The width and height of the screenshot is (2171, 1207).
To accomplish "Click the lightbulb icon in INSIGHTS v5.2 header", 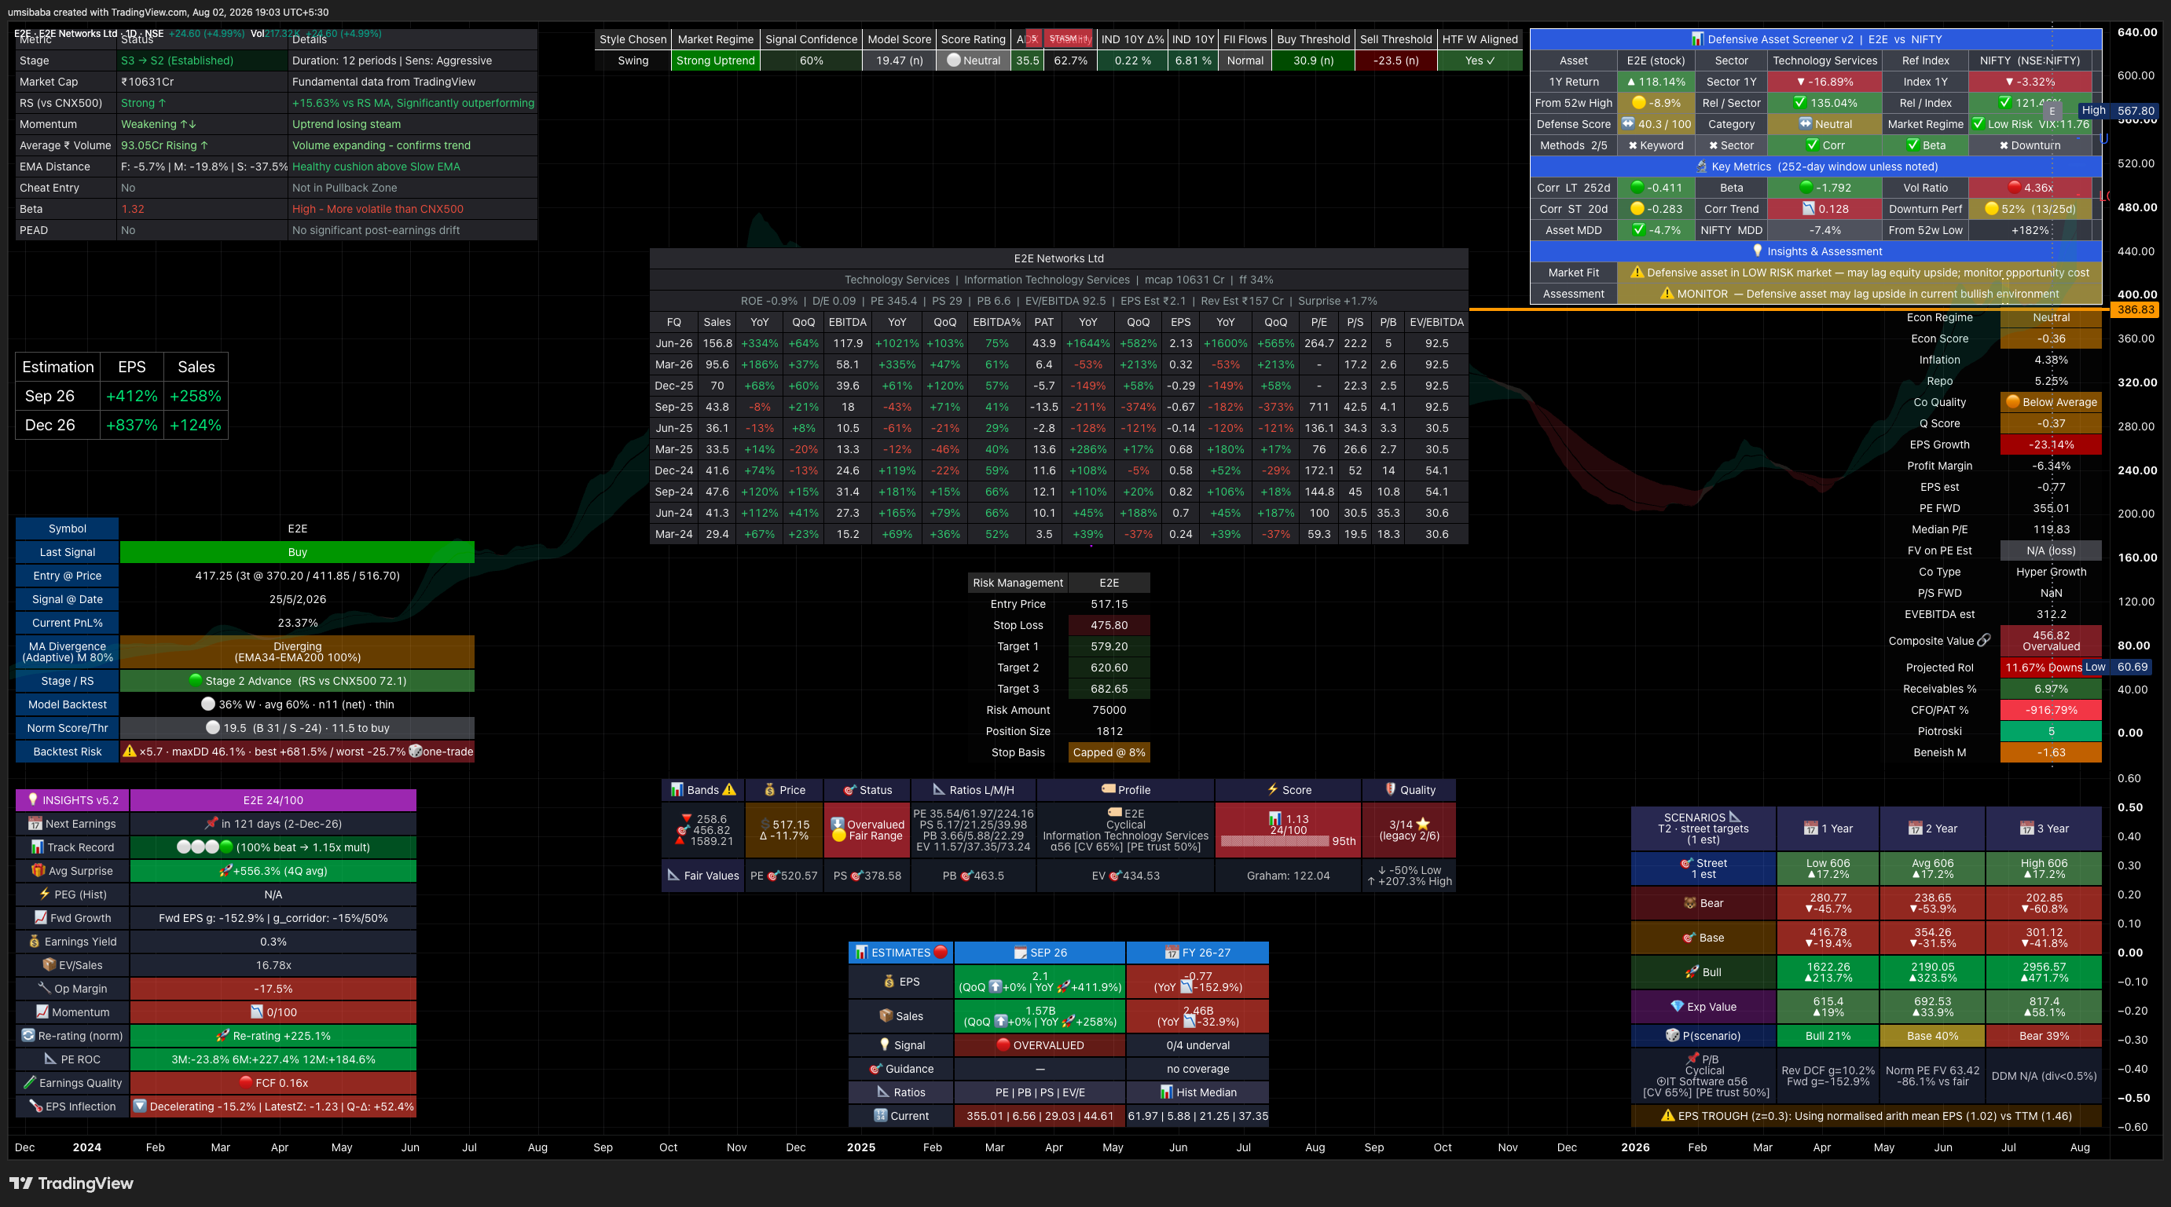I will click(x=33, y=800).
